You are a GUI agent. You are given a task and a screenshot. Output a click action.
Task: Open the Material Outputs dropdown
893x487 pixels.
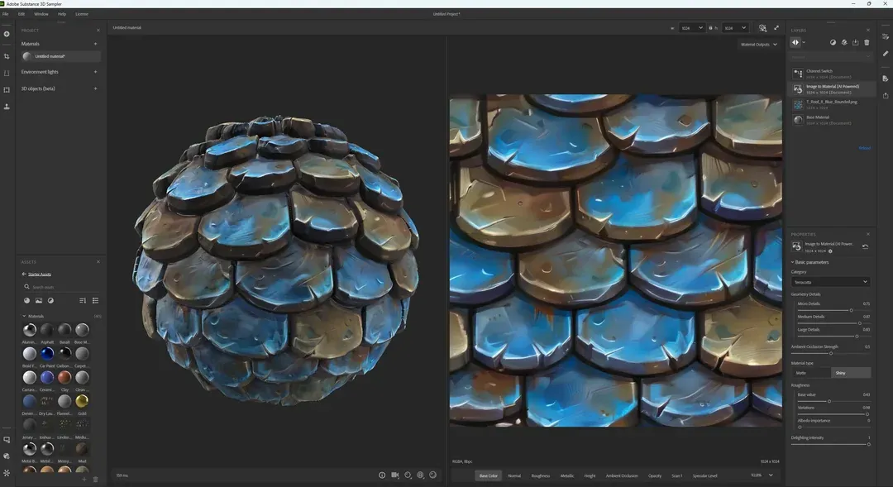tap(758, 44)
